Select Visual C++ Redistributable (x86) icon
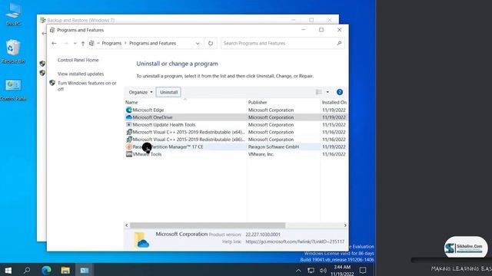The width and height of the screenshot is (492, 276). (128, 140)
